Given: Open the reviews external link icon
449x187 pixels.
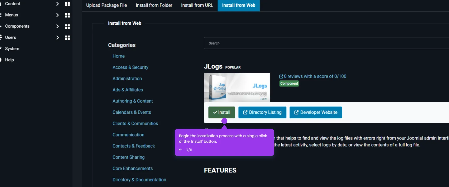Looking at the screenshot, I should (281, 76).
